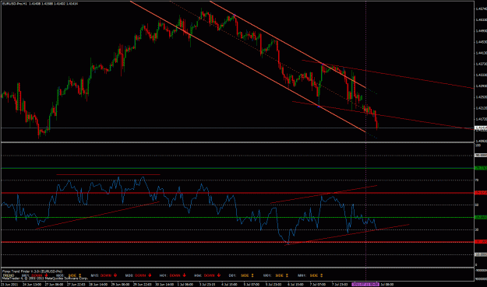Click the H01 DOWN red arrow indicator
Screen dimensions: 487x287
click(x=184, y=275)
